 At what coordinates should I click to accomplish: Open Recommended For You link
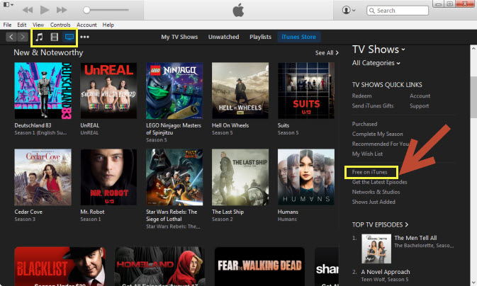coord(381,144)
